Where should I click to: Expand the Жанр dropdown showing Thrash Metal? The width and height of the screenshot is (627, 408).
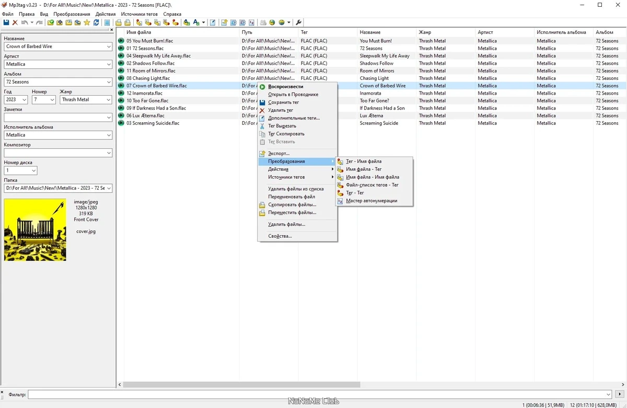point(108,99)
